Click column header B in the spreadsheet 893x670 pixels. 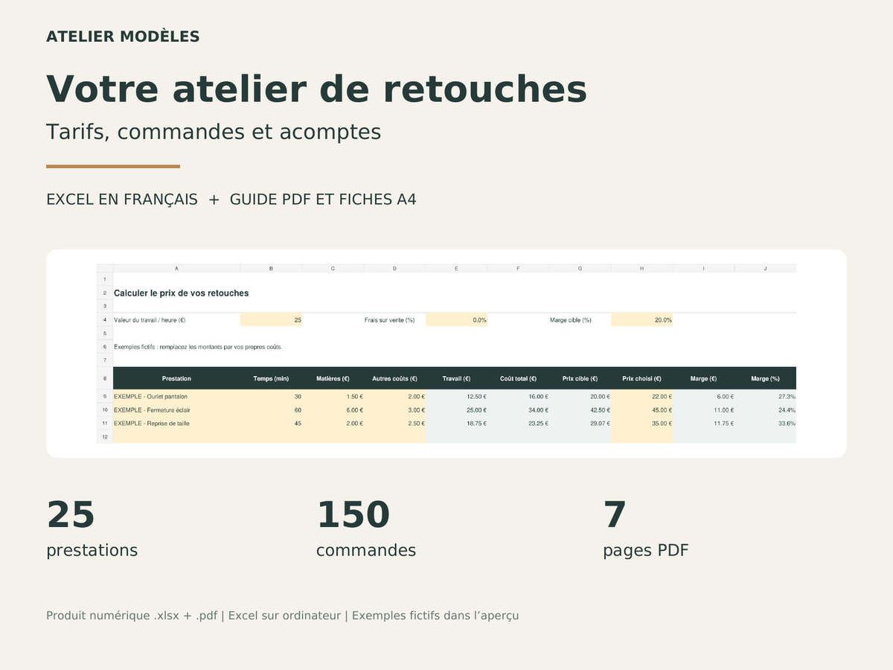click(271, 268)
